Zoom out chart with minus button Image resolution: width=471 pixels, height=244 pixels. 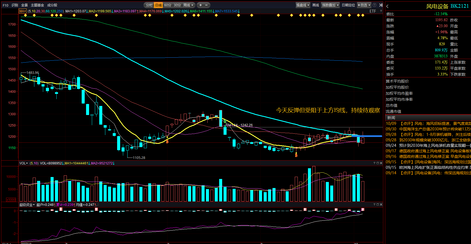point(206,5)
